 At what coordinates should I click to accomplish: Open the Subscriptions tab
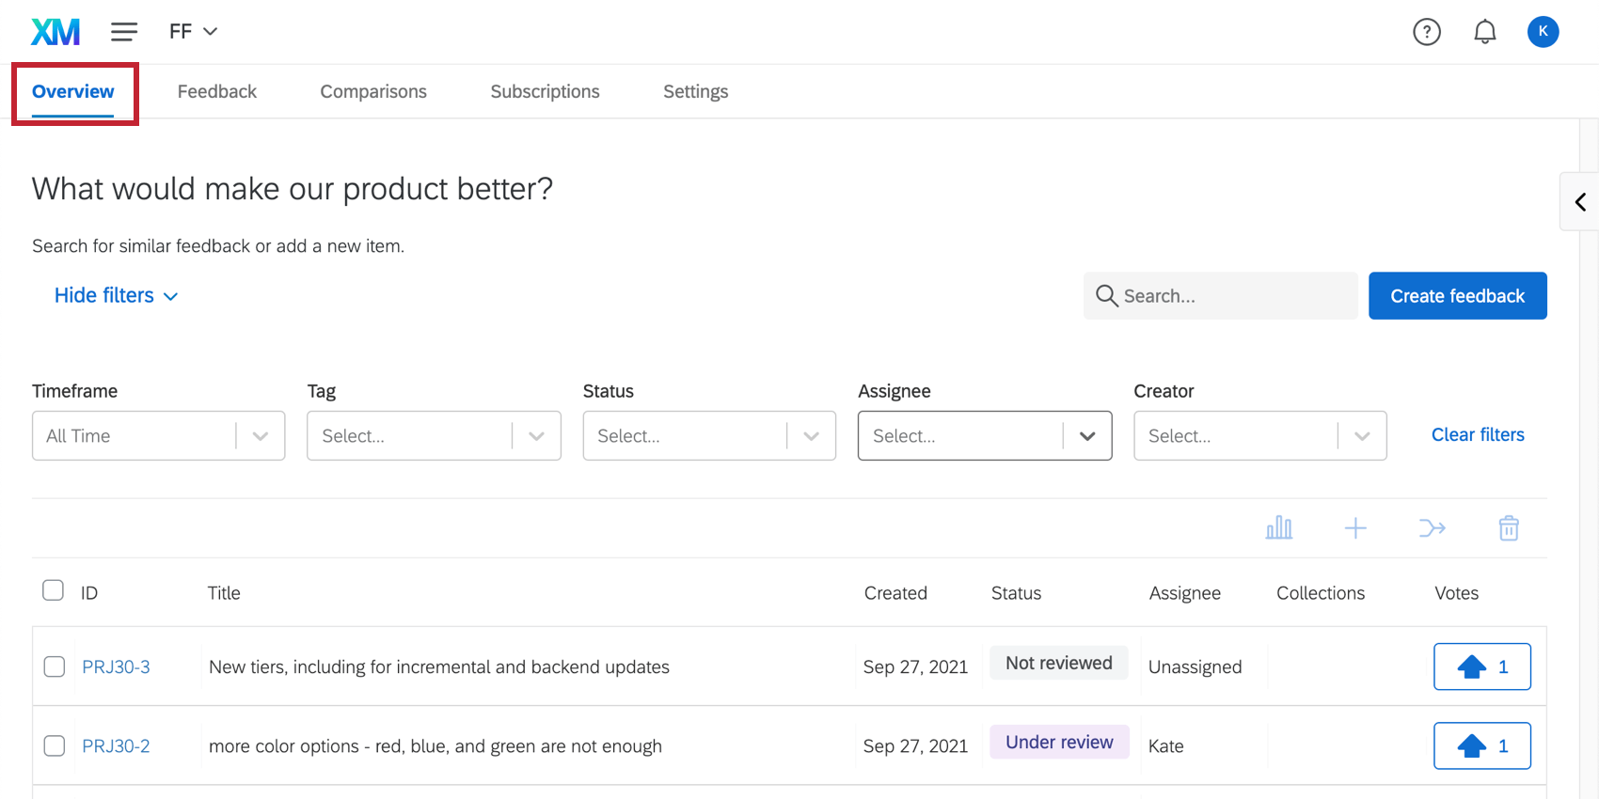coord(545,91)
